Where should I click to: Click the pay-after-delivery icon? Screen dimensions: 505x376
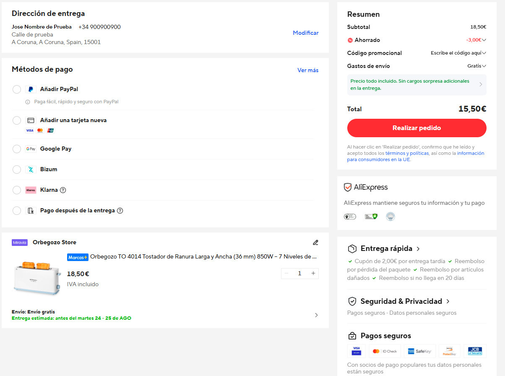pos(31,211)
